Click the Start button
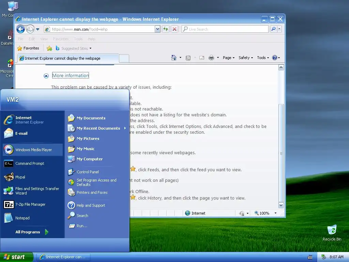 coord(16,257)
